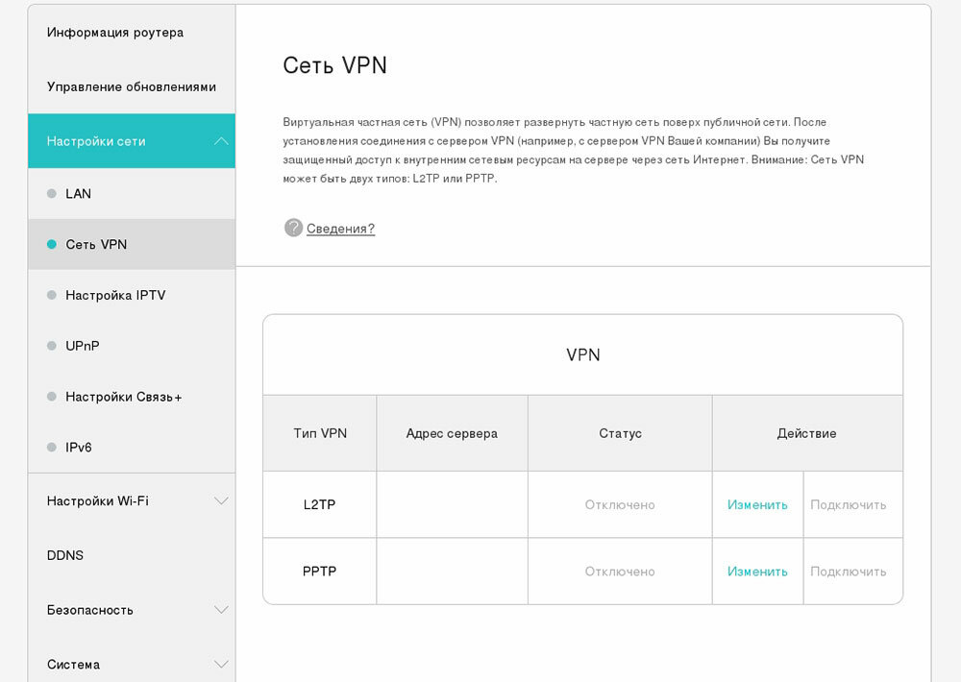Image resolution: width=961 pixels, height=682 pixels.
Task: Click Изменить for the L2TP row
Action: pos(757,505)
